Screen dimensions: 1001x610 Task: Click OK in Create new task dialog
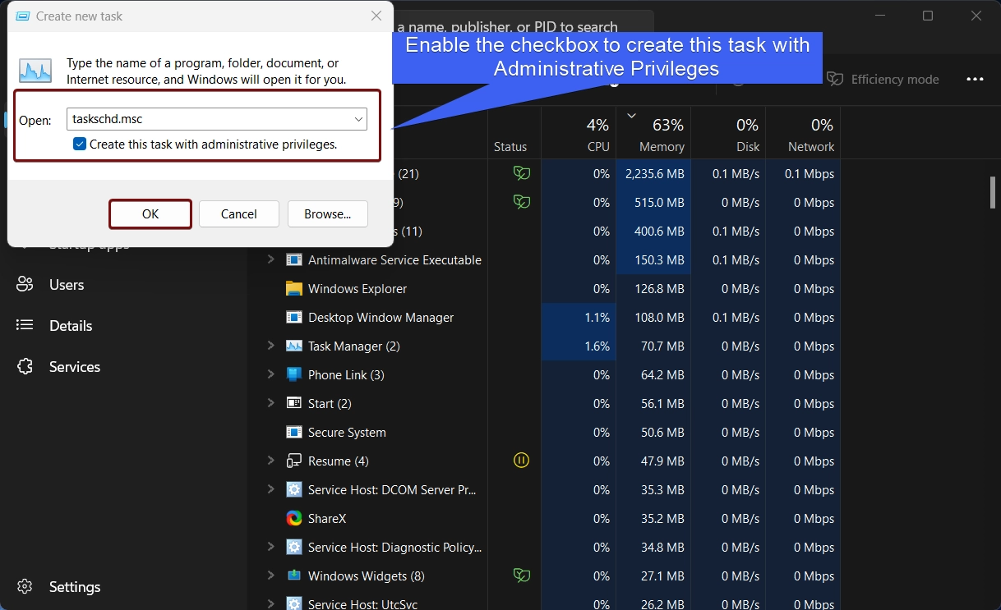[150, 214]
